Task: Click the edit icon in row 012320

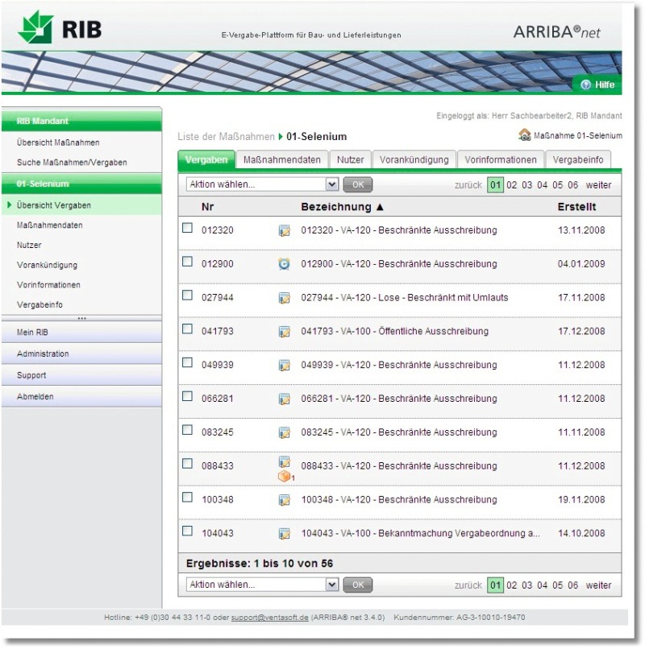Action: [285, 230]
